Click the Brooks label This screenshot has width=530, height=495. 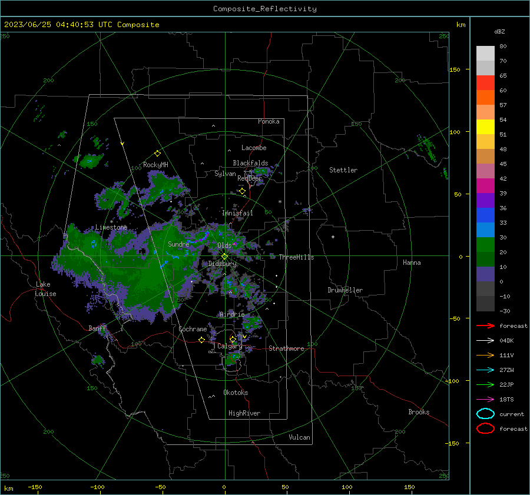point(419,412)
